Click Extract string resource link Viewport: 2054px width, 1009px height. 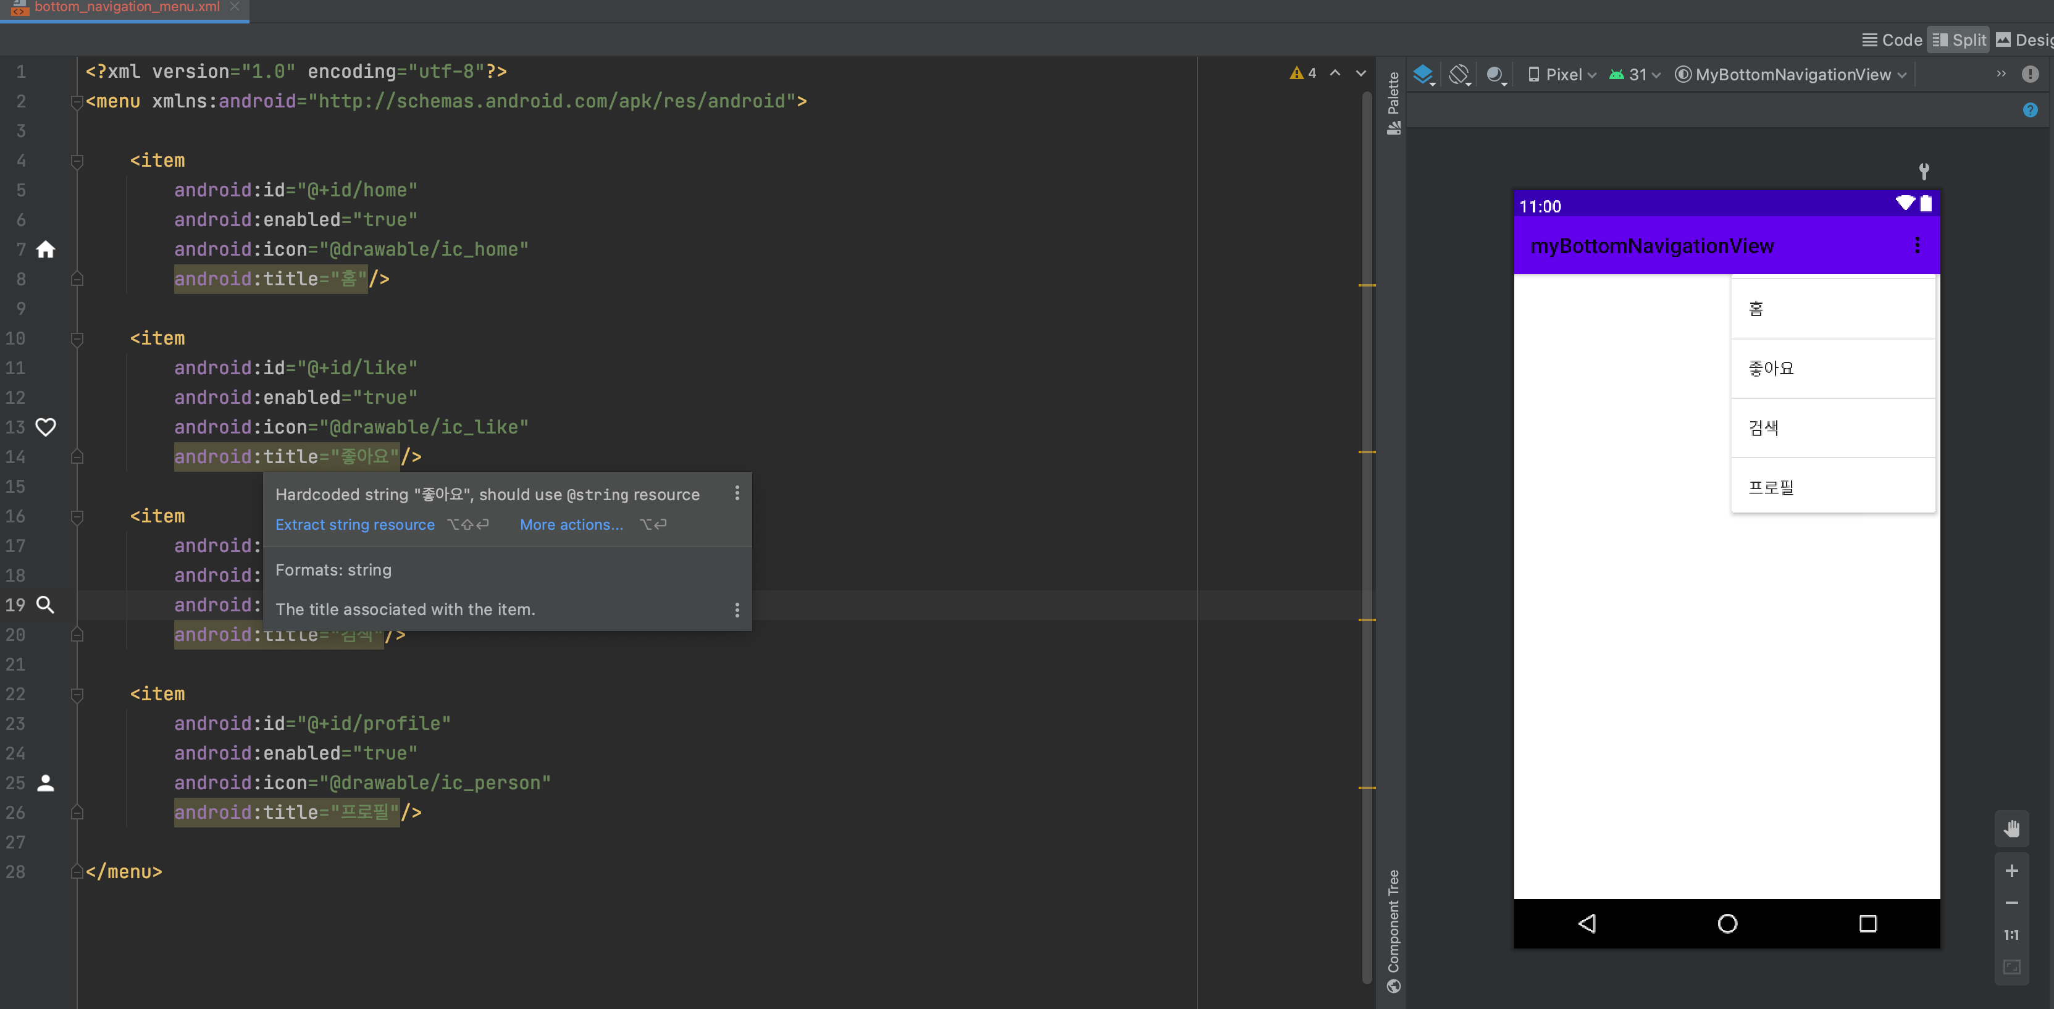point(355,524)
